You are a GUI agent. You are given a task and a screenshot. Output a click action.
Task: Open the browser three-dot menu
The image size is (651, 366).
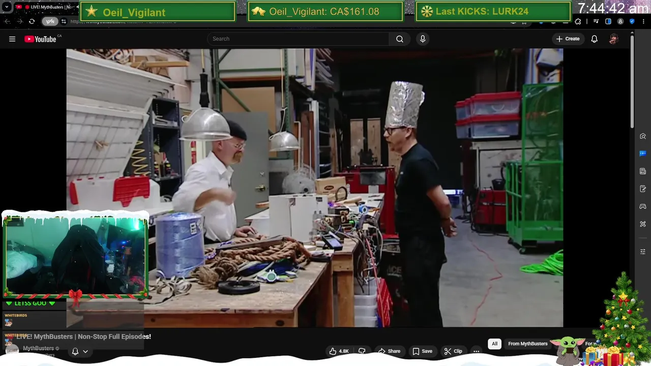pyautogui.click(x=644, y=21)
